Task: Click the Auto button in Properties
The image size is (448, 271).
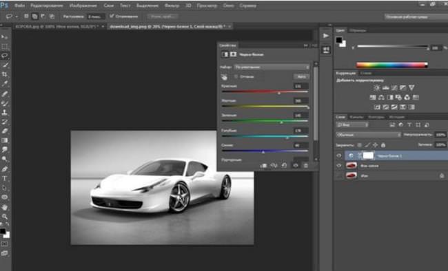Action: [301, 77]
